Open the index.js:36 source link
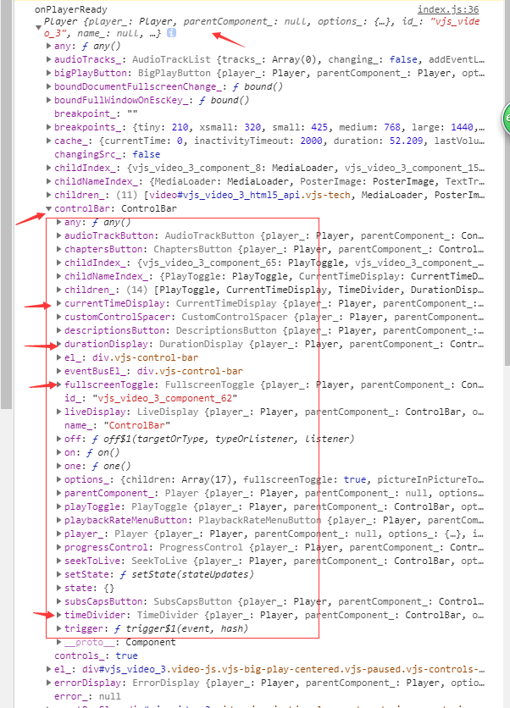510x708 pixels. [x=447, y=9]
